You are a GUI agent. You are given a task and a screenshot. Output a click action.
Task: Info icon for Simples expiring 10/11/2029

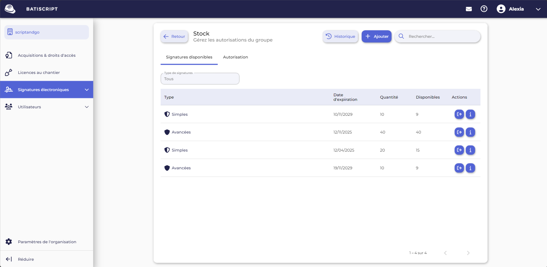470,114
